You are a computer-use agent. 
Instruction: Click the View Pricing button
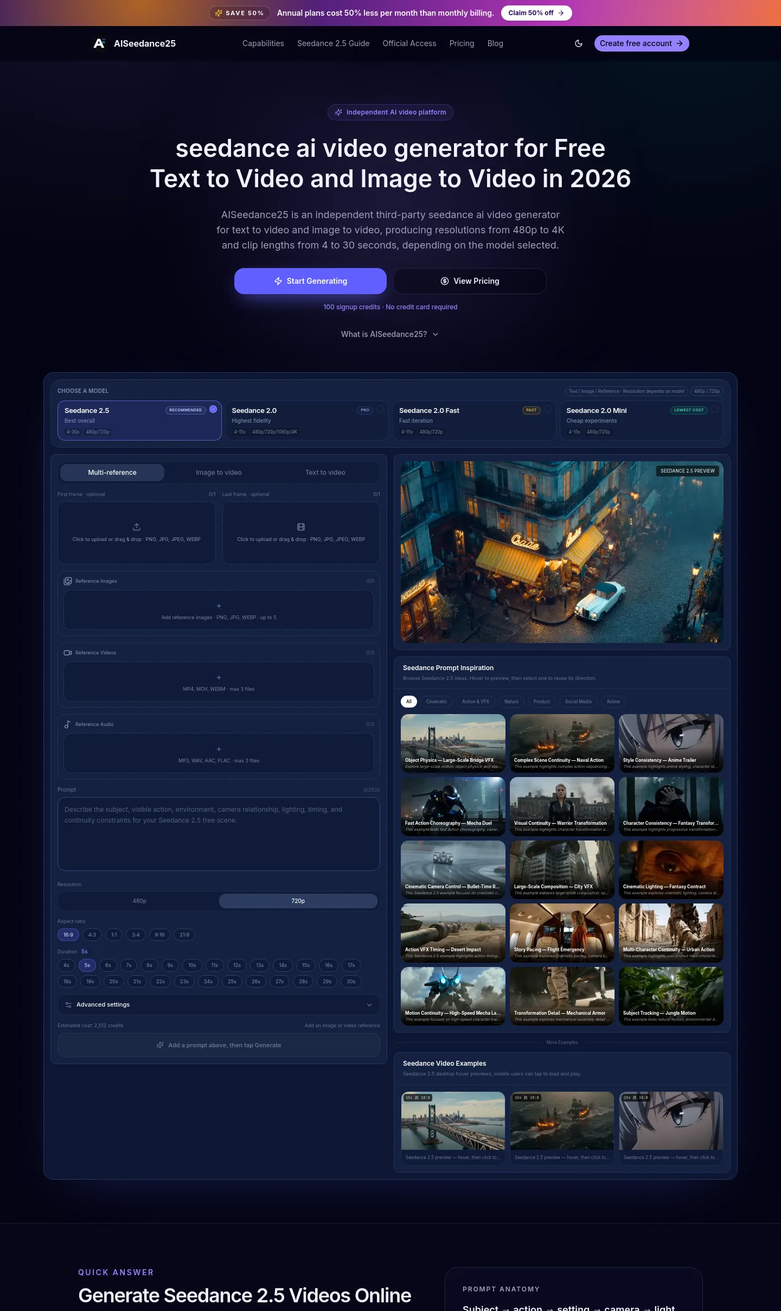click(x=470, y=281)
